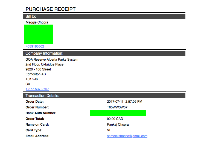Select order number T65WW3W57

click(117, 107)
